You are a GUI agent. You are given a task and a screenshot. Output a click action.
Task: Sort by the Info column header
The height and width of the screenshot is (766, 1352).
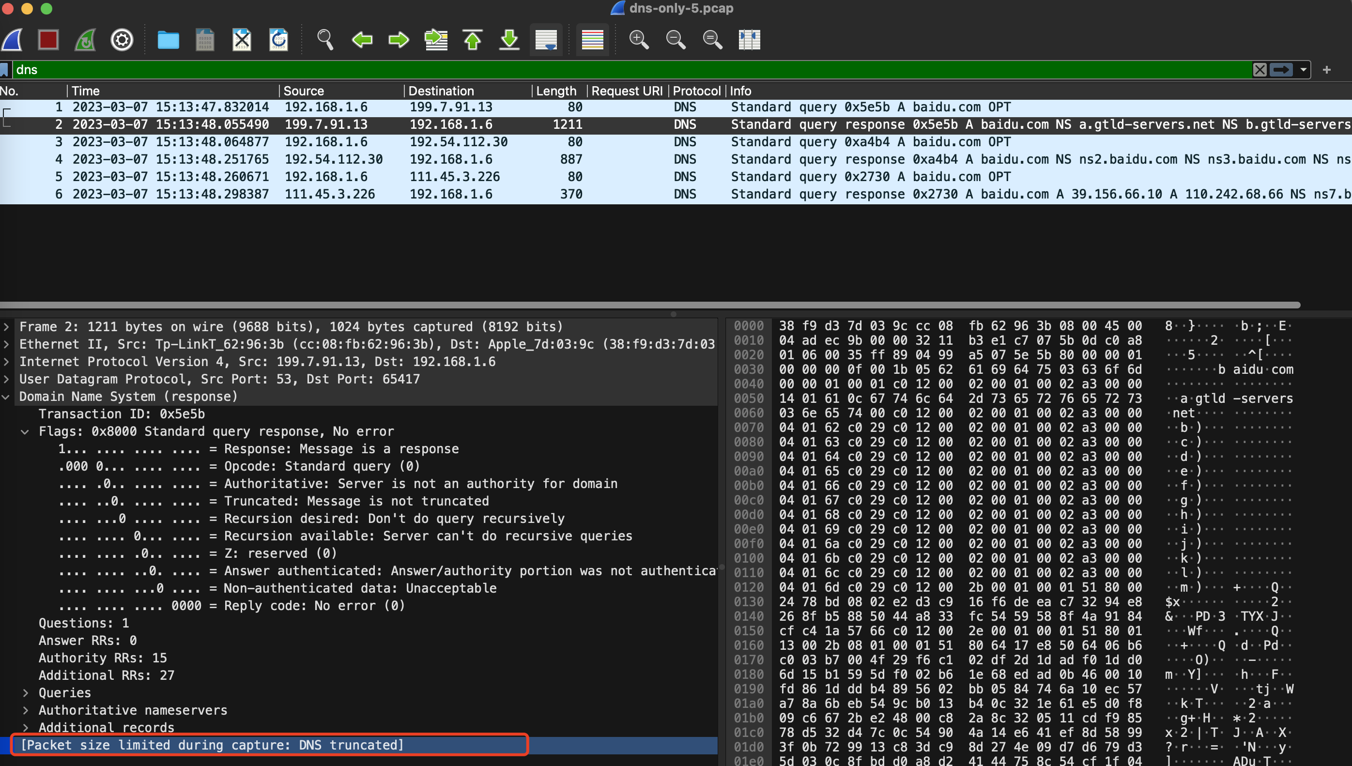[1039, 91]
